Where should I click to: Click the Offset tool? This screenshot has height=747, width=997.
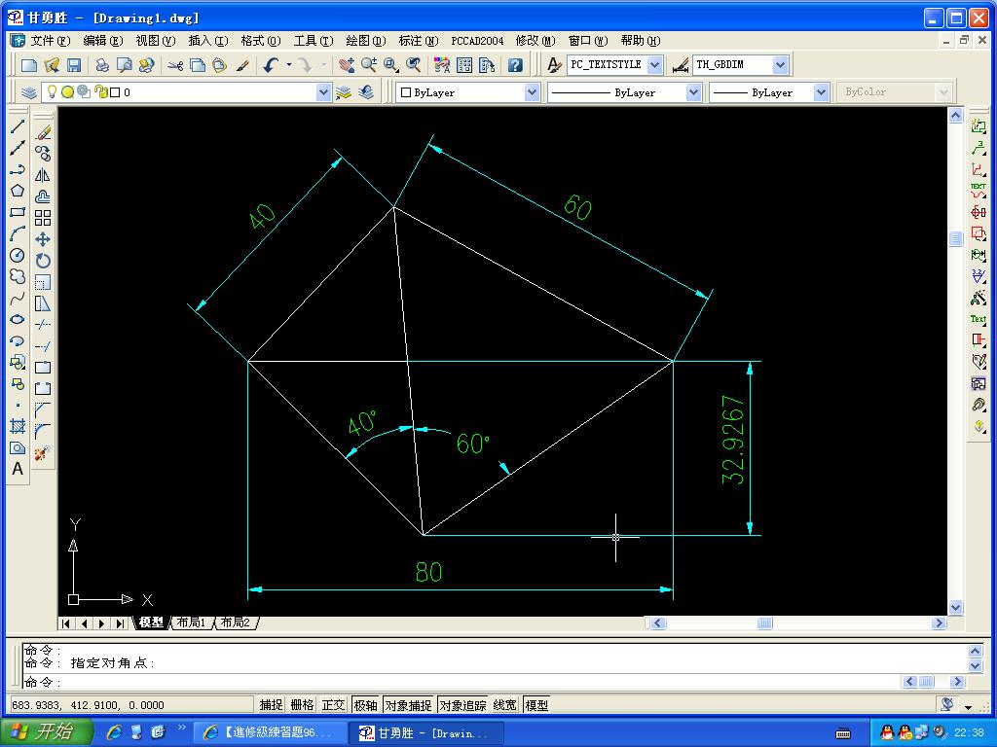click(x=43, y=196)
